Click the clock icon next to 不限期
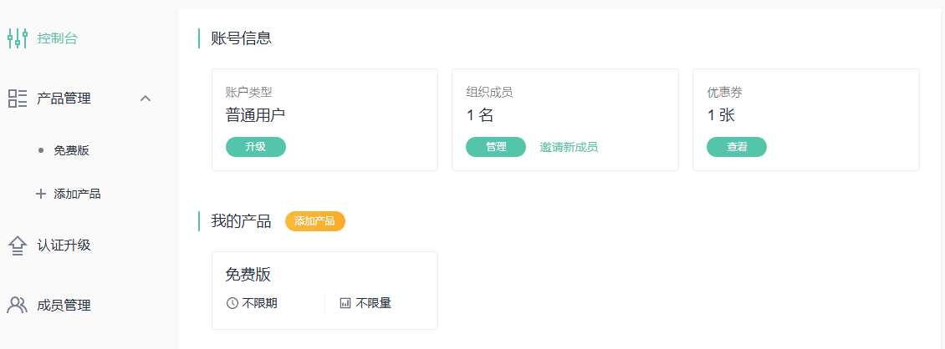 [232, 303]
